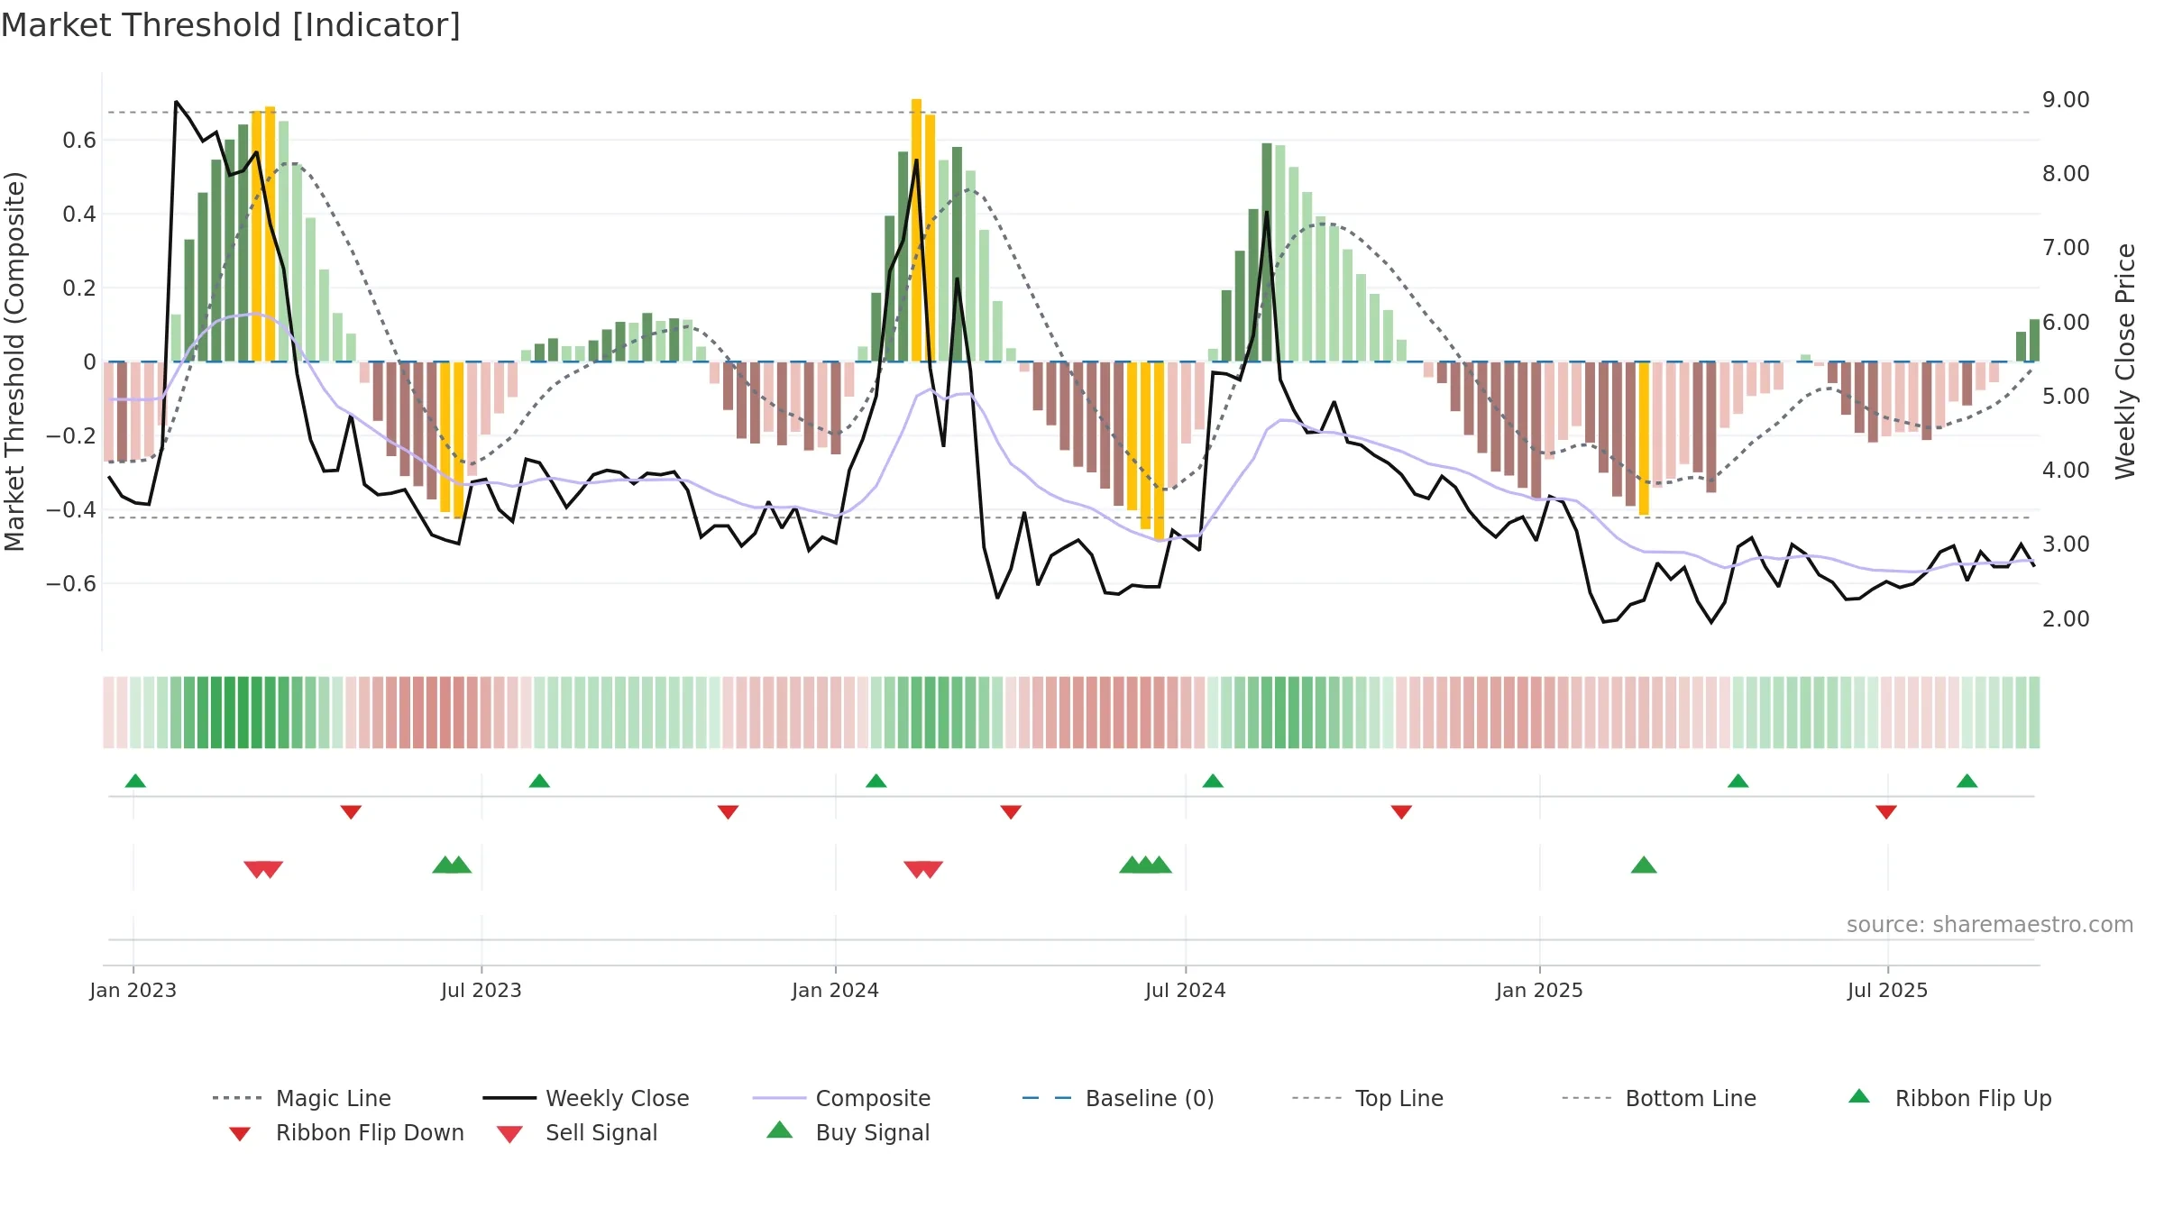
Task: Click the Ribbon Flip Down marker before Jan 2024
Action: click(728, 812)
